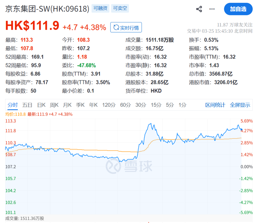
Task: Switch to the 周K chart
Action: pyautogui.click(x=54, y=105)
